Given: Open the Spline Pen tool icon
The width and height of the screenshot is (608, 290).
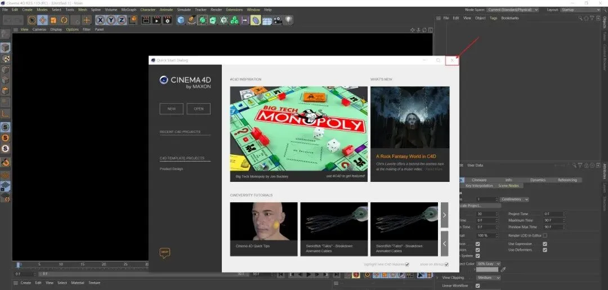Looking at the screenshot, I should click(x=191, y=20).
